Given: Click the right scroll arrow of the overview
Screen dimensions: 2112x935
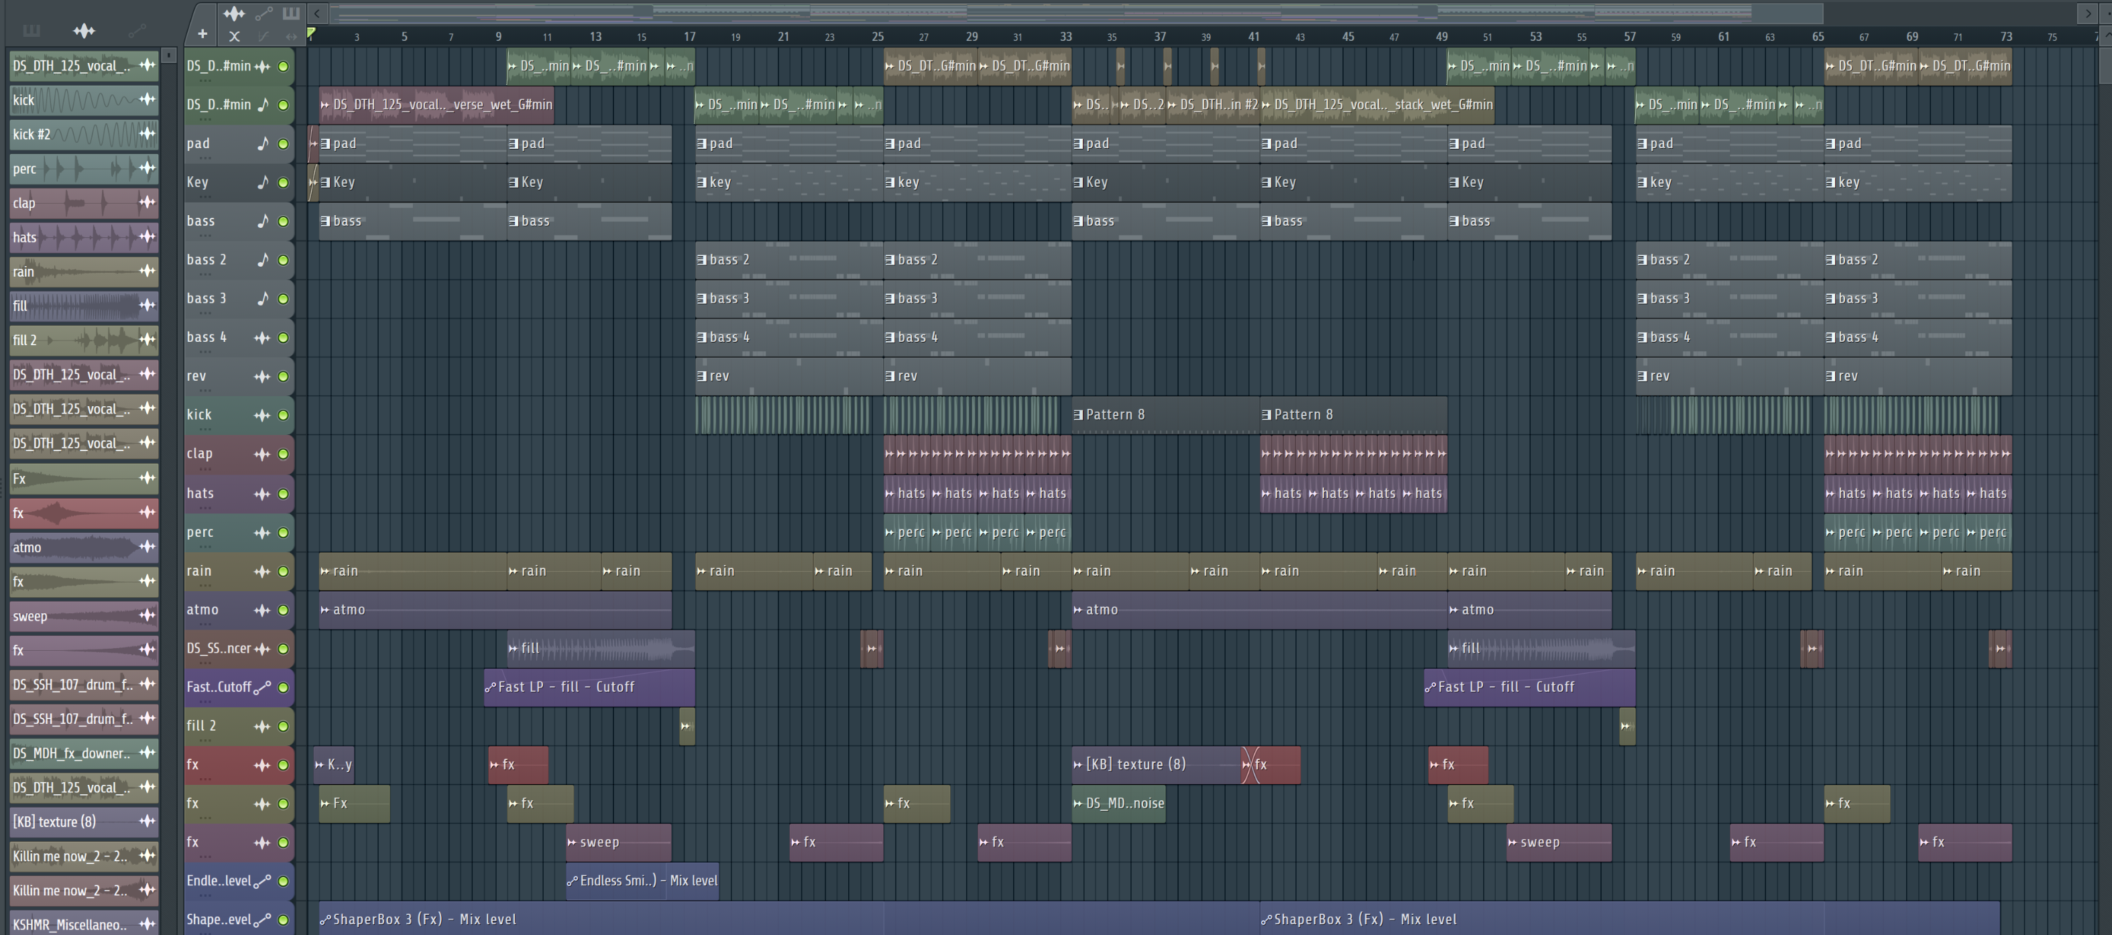Looking at the screenshot, I should [2087, 13].
